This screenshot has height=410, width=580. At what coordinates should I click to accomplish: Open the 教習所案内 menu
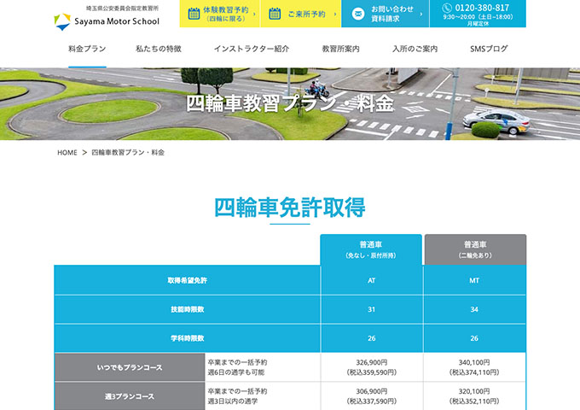[x=340, y=49]
